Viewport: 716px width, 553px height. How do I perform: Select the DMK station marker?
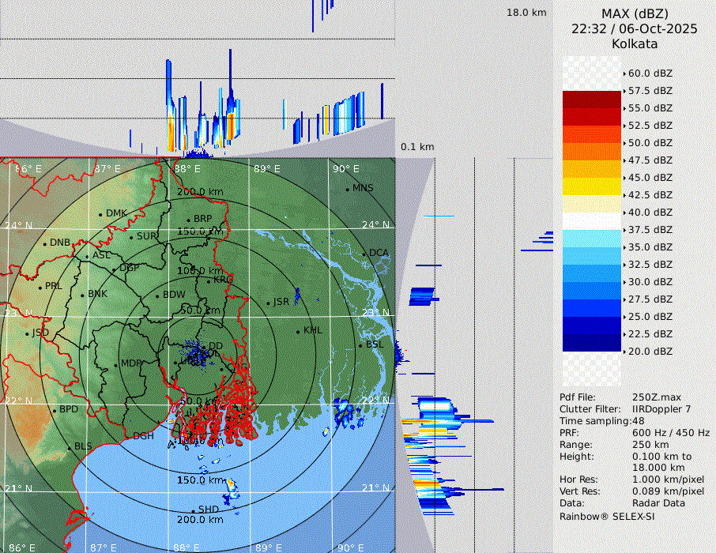(101, 214)
